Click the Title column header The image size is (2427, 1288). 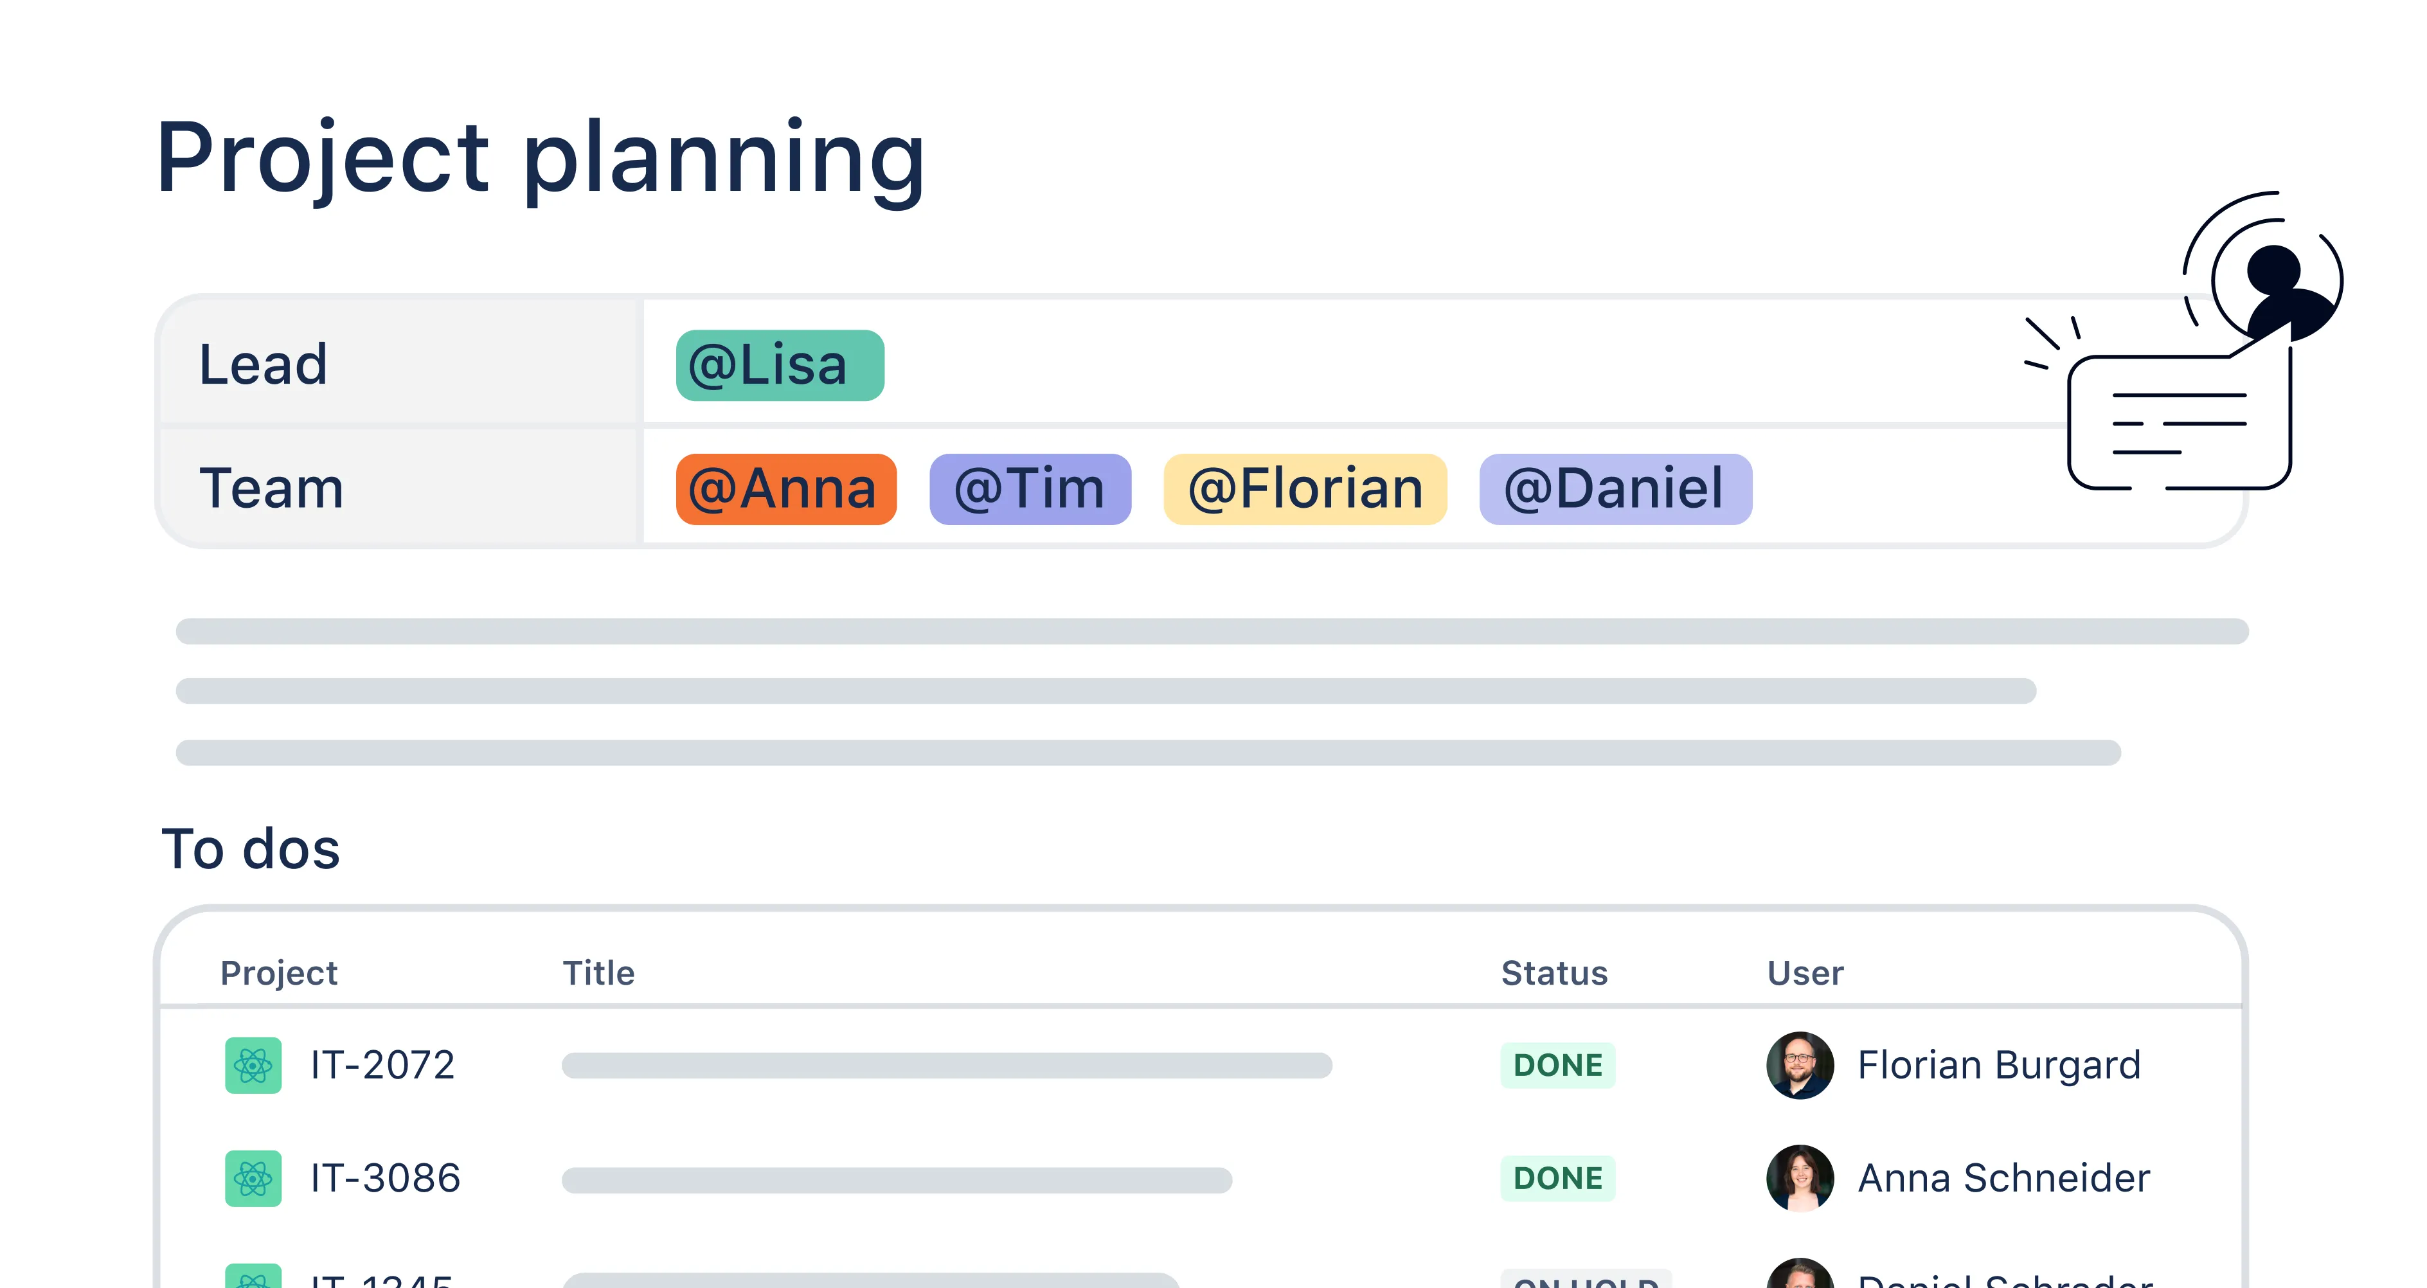[x=598, y=972]
